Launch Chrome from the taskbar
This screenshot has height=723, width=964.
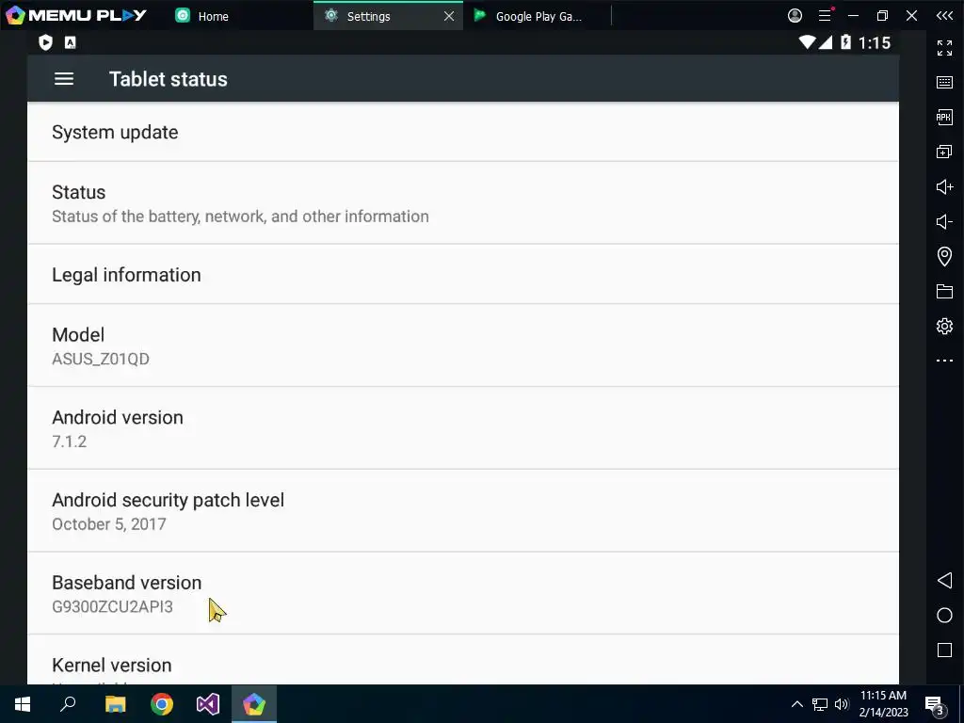[162, 704]
